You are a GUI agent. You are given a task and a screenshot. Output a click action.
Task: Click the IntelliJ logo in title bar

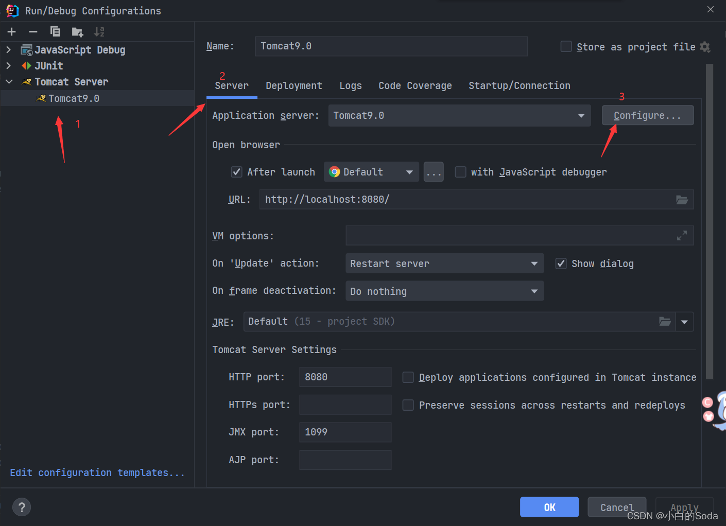tap(12, 11)
